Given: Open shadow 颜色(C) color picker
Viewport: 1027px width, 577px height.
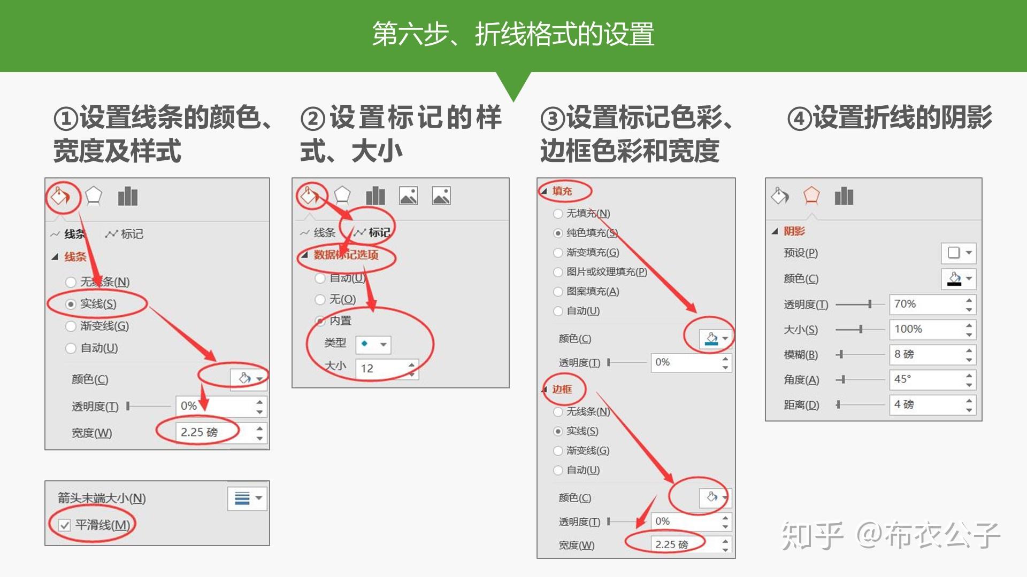Looking at the screenshot, I should [x=959, y=279].
